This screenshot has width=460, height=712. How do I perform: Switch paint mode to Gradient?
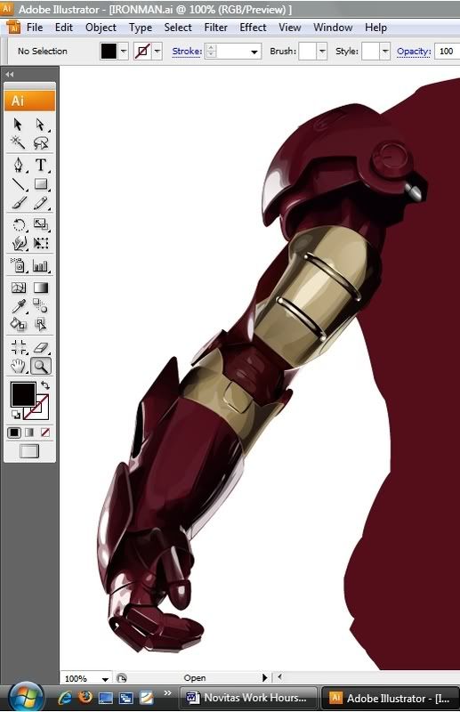(29, 433)
